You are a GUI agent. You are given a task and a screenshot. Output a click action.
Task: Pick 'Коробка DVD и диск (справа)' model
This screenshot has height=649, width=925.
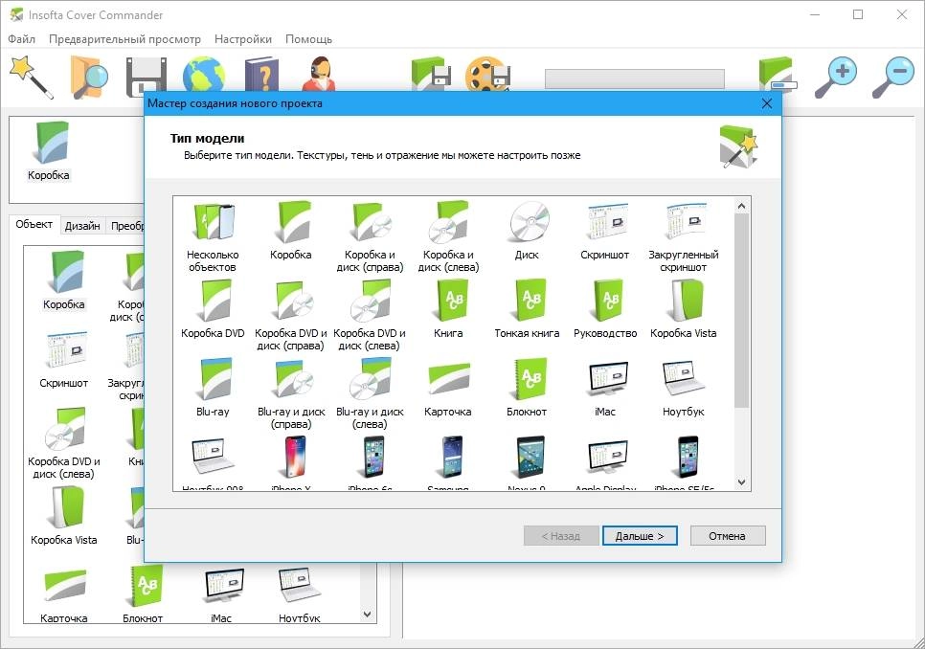coord(291,315)
